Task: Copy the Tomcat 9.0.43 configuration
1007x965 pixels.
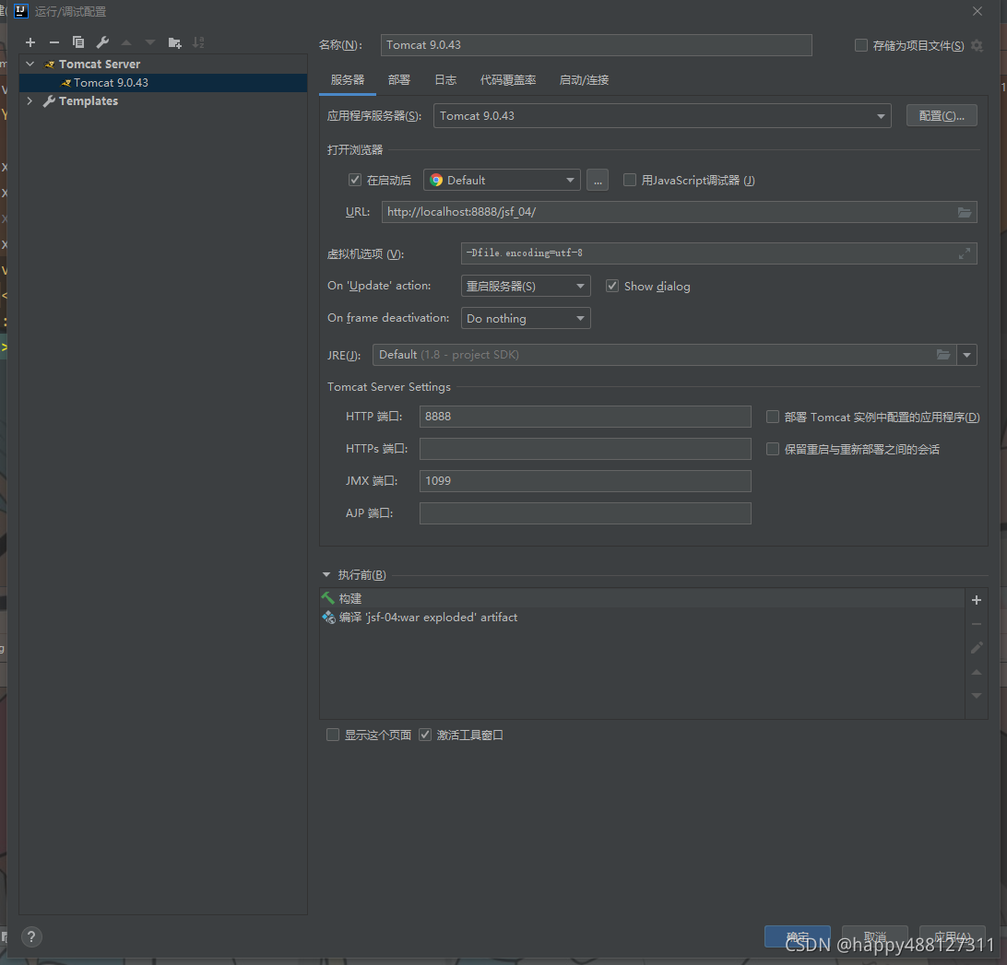Action: tap(78, 41)
